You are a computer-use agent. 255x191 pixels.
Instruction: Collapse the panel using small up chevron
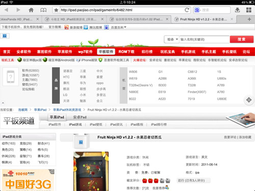3,103
